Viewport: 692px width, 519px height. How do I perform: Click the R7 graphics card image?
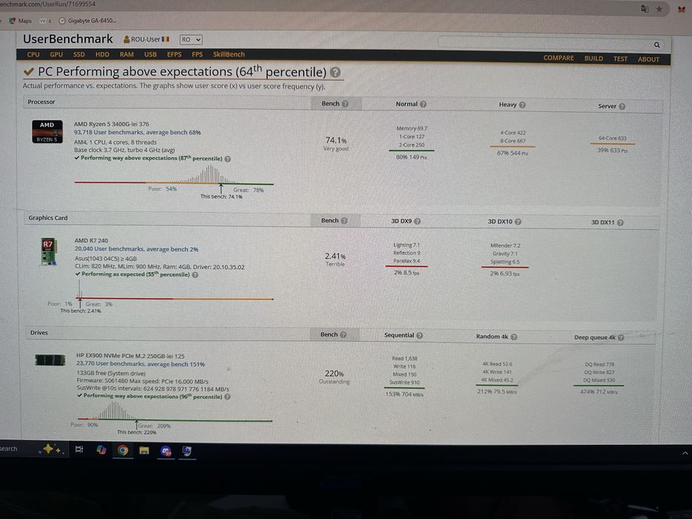48,252
